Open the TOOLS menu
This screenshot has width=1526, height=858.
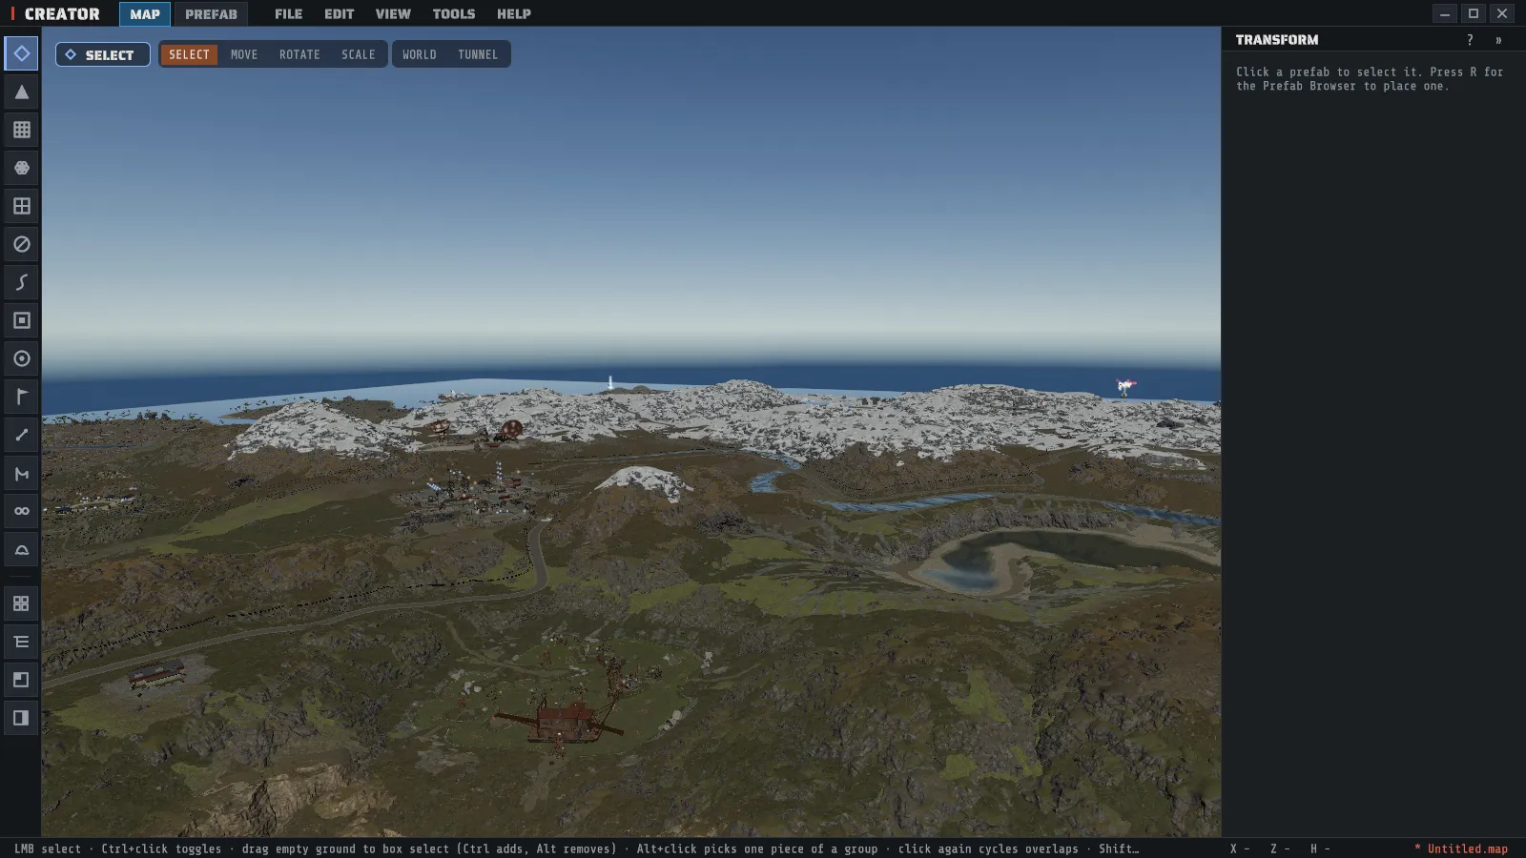(454, 13)
